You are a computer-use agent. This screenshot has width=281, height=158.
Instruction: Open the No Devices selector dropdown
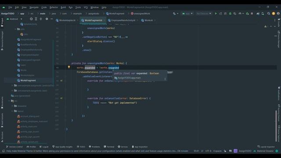[204, 14]
